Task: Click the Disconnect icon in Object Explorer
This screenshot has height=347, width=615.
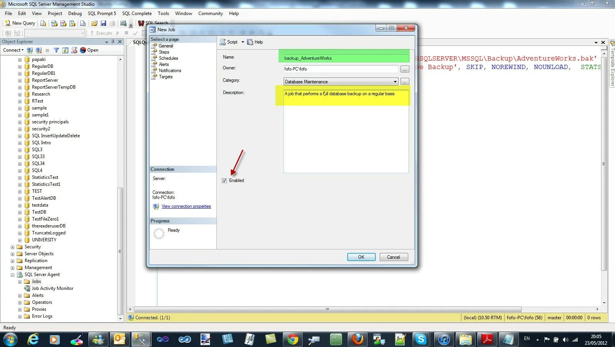Action: pos(39,50)
